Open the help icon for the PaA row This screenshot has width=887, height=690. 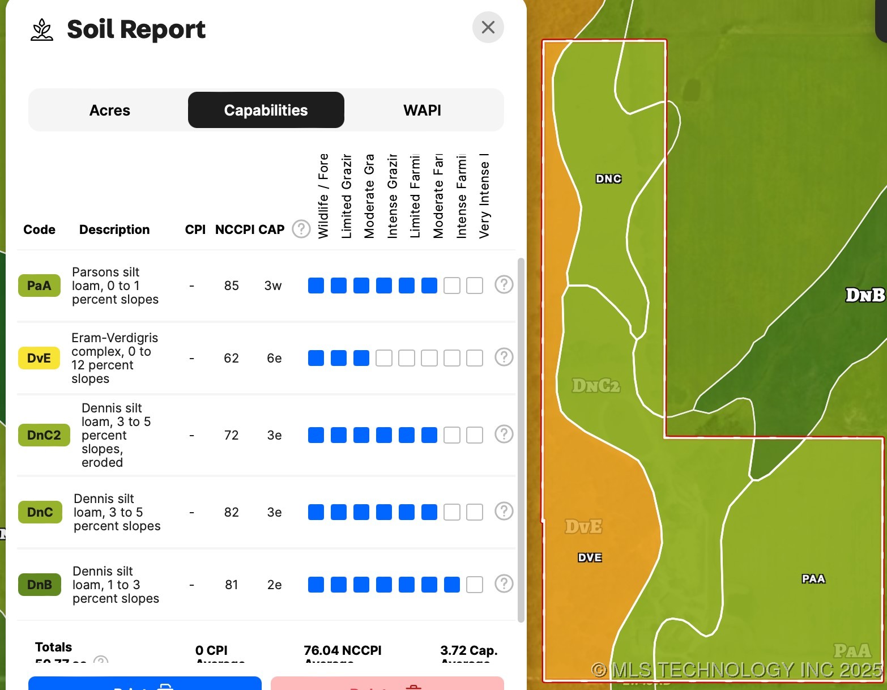504,284
